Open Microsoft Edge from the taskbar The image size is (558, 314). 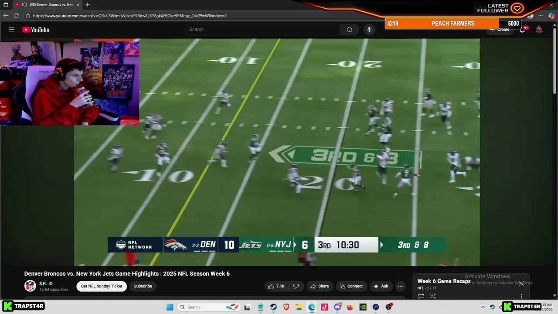pyautogui.click(x=312, y=307)
